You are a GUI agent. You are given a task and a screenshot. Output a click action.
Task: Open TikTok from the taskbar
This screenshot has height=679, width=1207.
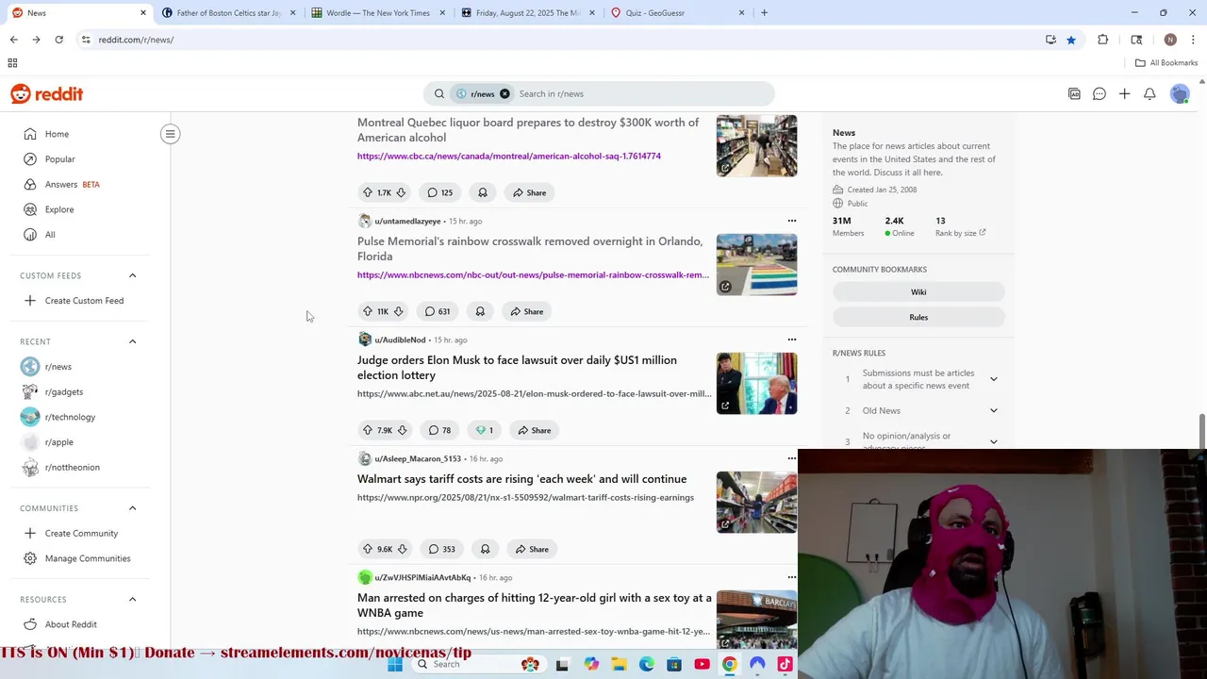[x=784, y=664]
